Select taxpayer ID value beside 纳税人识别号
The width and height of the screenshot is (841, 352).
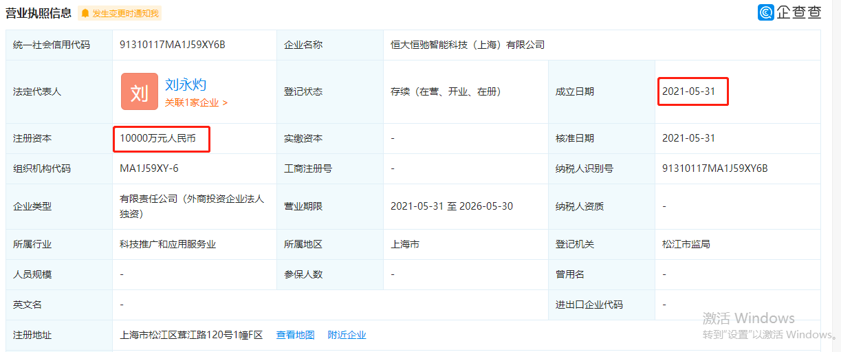coord(715,168)
